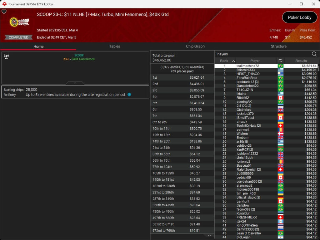
Task: Click the Poker Lobby button
Action: pos(299,17)
